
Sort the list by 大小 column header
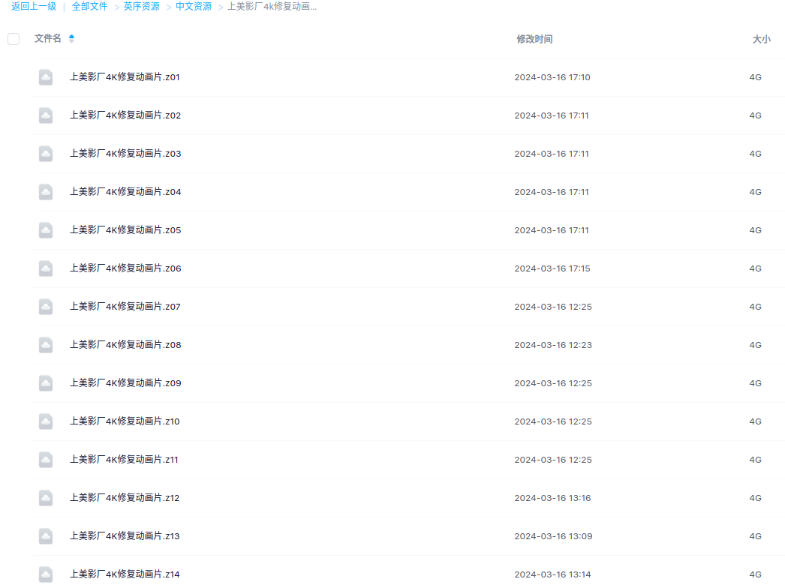coord(762,39)
